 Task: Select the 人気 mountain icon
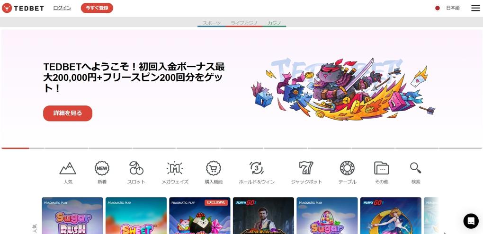68,168
